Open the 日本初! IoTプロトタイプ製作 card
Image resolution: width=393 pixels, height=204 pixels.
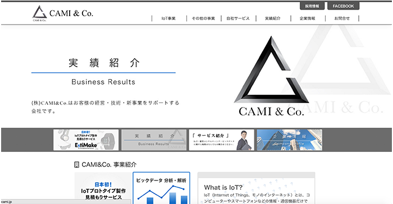[103, 188]
